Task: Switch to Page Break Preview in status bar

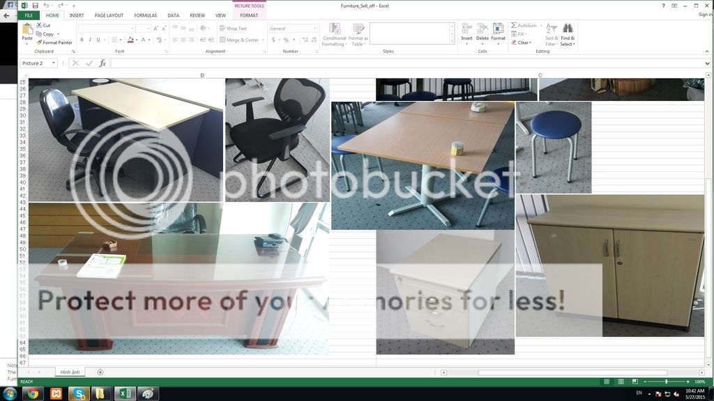Action: tap(635, 382)
